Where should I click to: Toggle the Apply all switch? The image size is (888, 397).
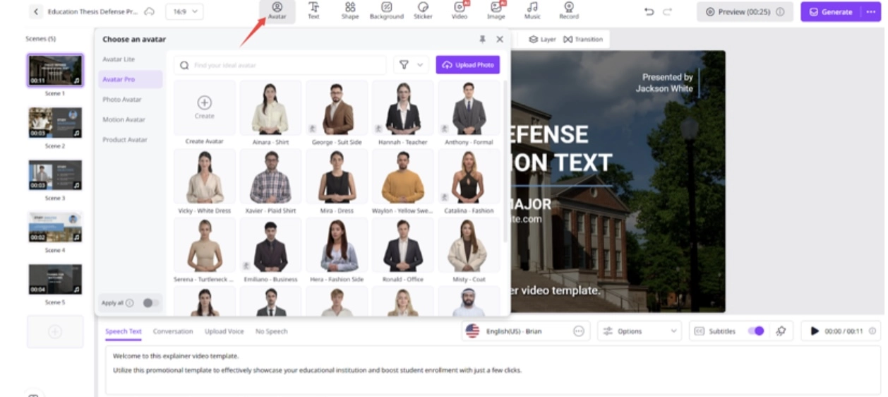pyautogui.click(x=150, y=303)
